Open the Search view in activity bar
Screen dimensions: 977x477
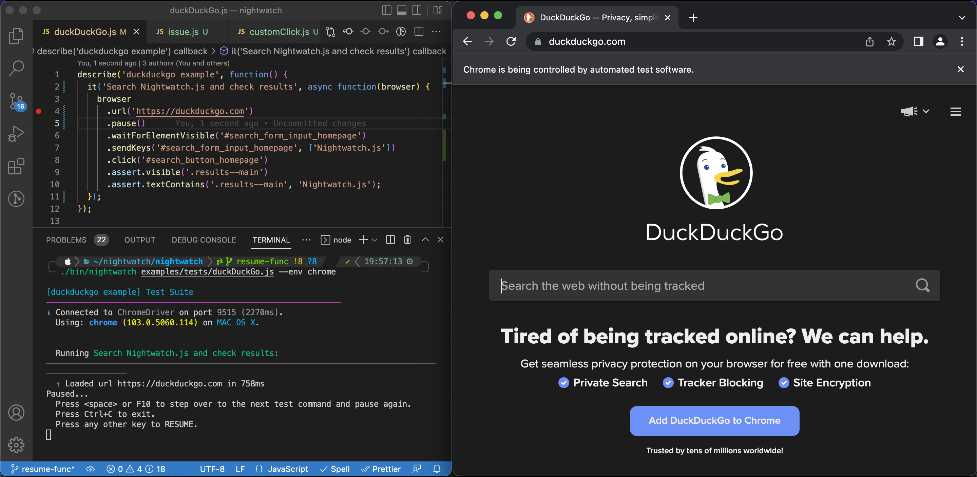click(16, 68)
